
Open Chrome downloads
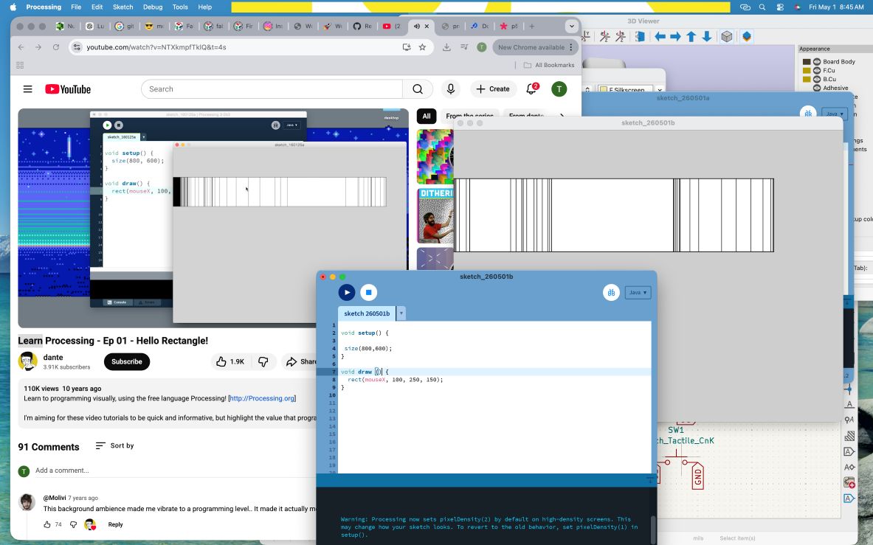(x=446, y=47)
